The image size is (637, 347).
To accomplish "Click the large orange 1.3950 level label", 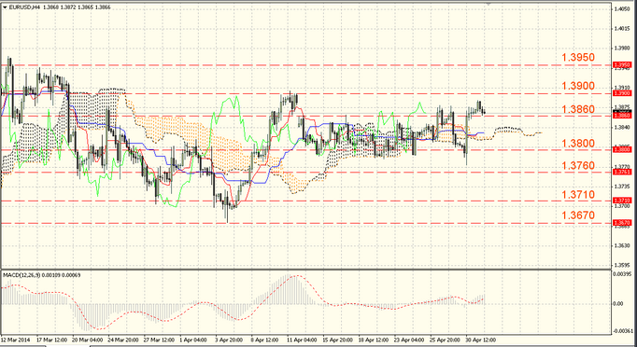I will (x=578, y=57).
